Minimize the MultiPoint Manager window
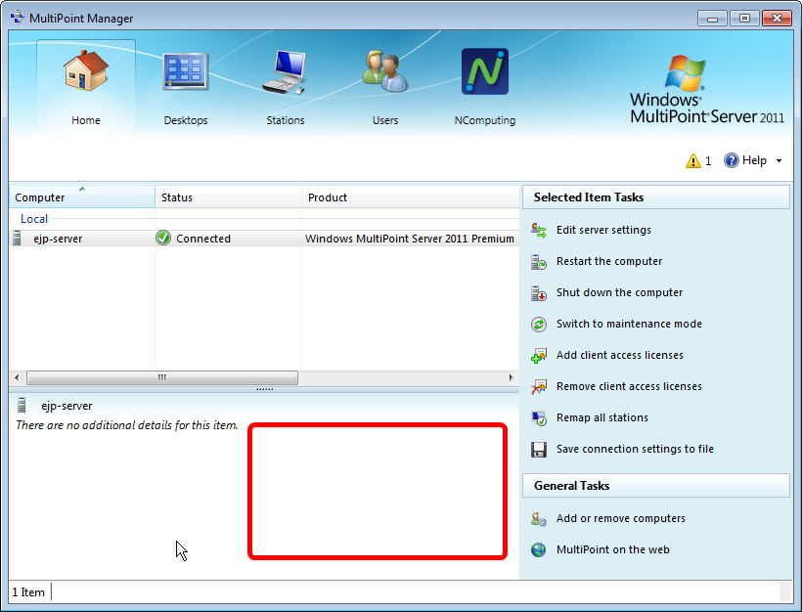 tap(712, 19)
